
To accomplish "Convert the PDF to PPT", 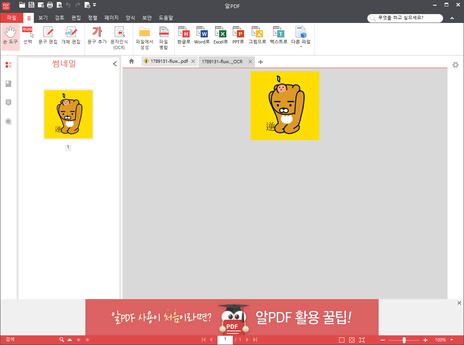I will [238, 35].
